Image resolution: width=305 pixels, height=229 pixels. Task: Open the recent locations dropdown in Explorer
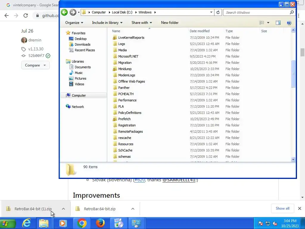tap(79, 13)
